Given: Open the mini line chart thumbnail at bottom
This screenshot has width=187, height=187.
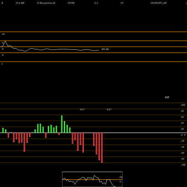Looking at the screenshot, I should pos(92,179).
